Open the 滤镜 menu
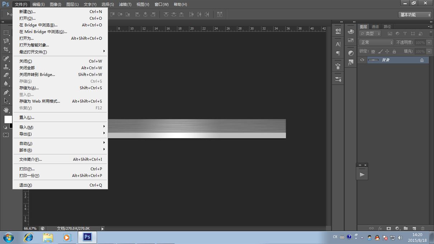This screenshot has height=244, width=434. tap(125, 4)
